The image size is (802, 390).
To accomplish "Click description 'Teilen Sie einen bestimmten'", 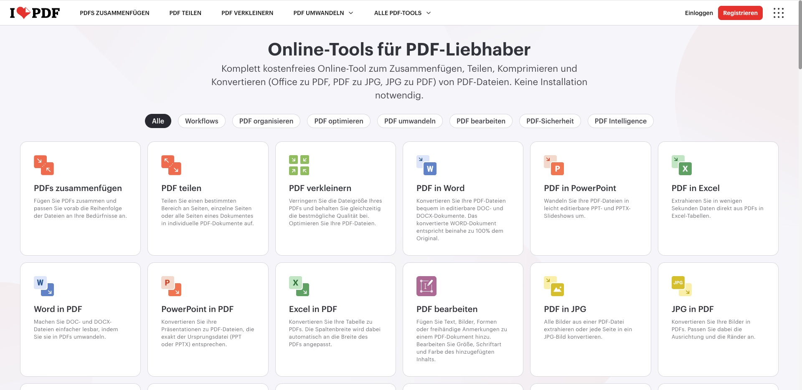I will pyautogui.click(x=199, y=201).
